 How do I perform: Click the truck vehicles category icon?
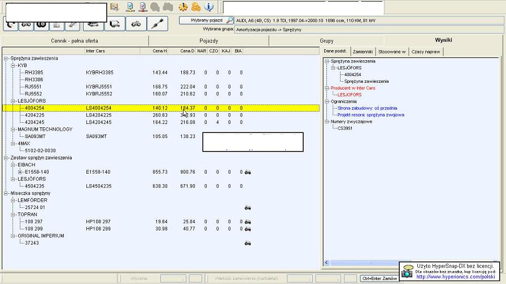(x=115, y=24)
